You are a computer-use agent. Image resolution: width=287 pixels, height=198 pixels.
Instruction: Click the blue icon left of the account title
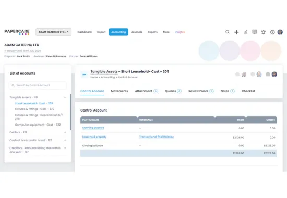point(84,74)
